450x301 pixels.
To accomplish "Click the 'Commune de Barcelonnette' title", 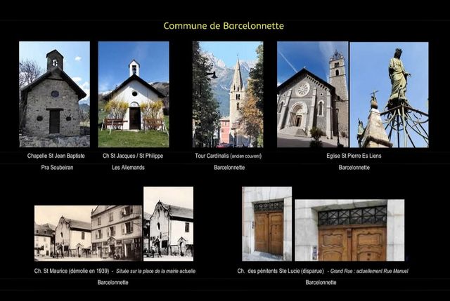I will 224,26.
